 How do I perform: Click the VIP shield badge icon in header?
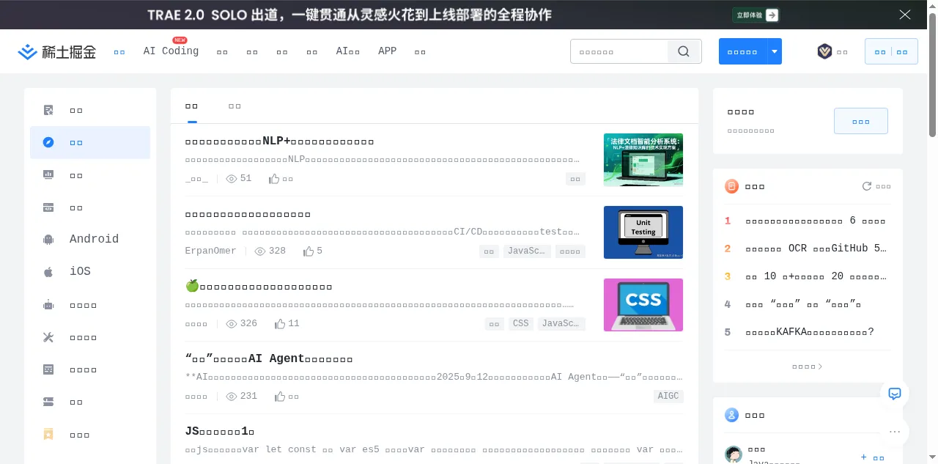pyautogui.click(x=824, y=51)
